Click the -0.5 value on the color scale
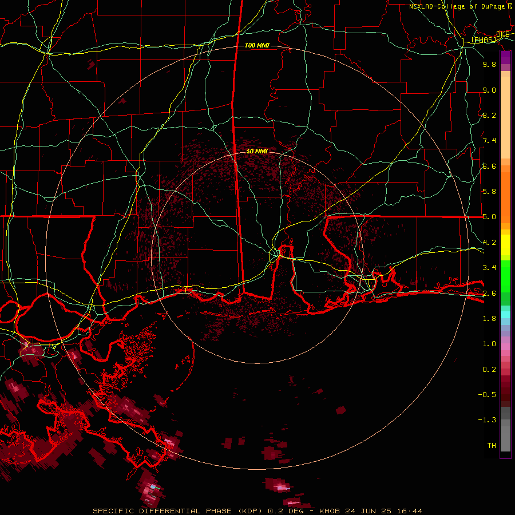 487,395
